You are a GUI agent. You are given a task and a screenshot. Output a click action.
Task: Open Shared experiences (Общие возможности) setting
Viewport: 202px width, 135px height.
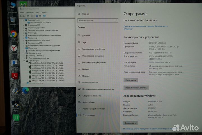click(x=92, y=96)
